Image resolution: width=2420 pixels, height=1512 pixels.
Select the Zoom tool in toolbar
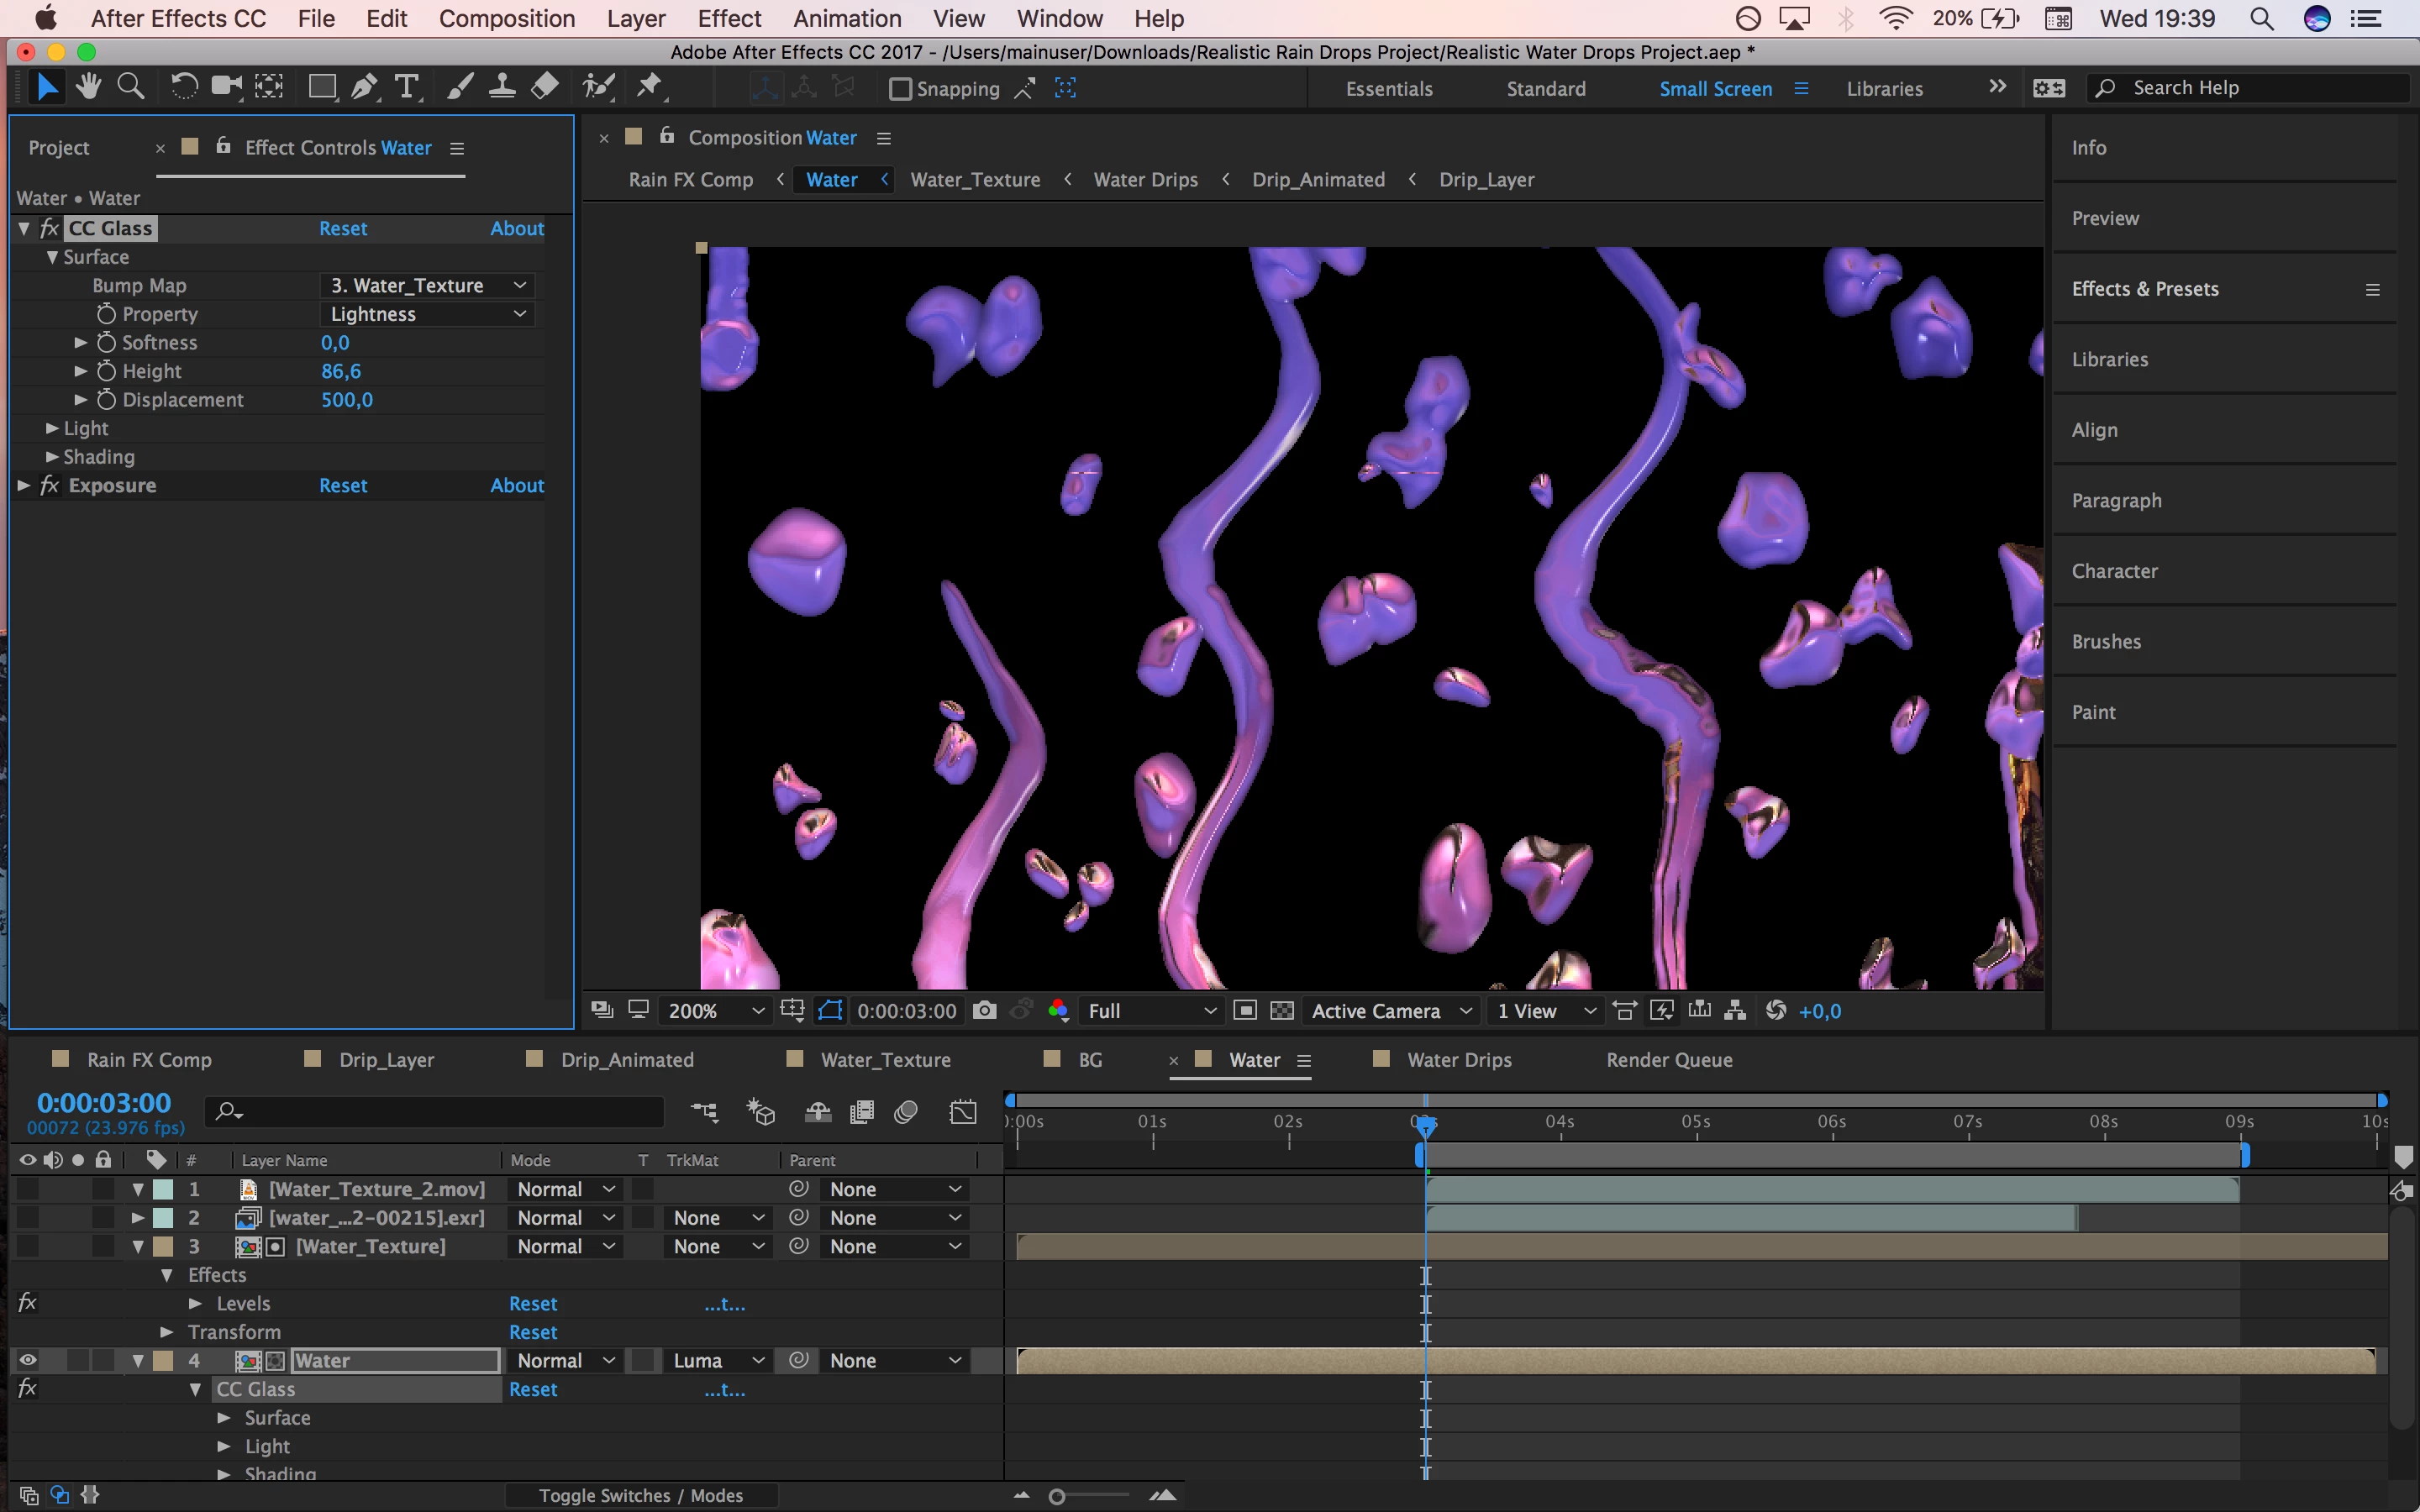tap(130, 88)
